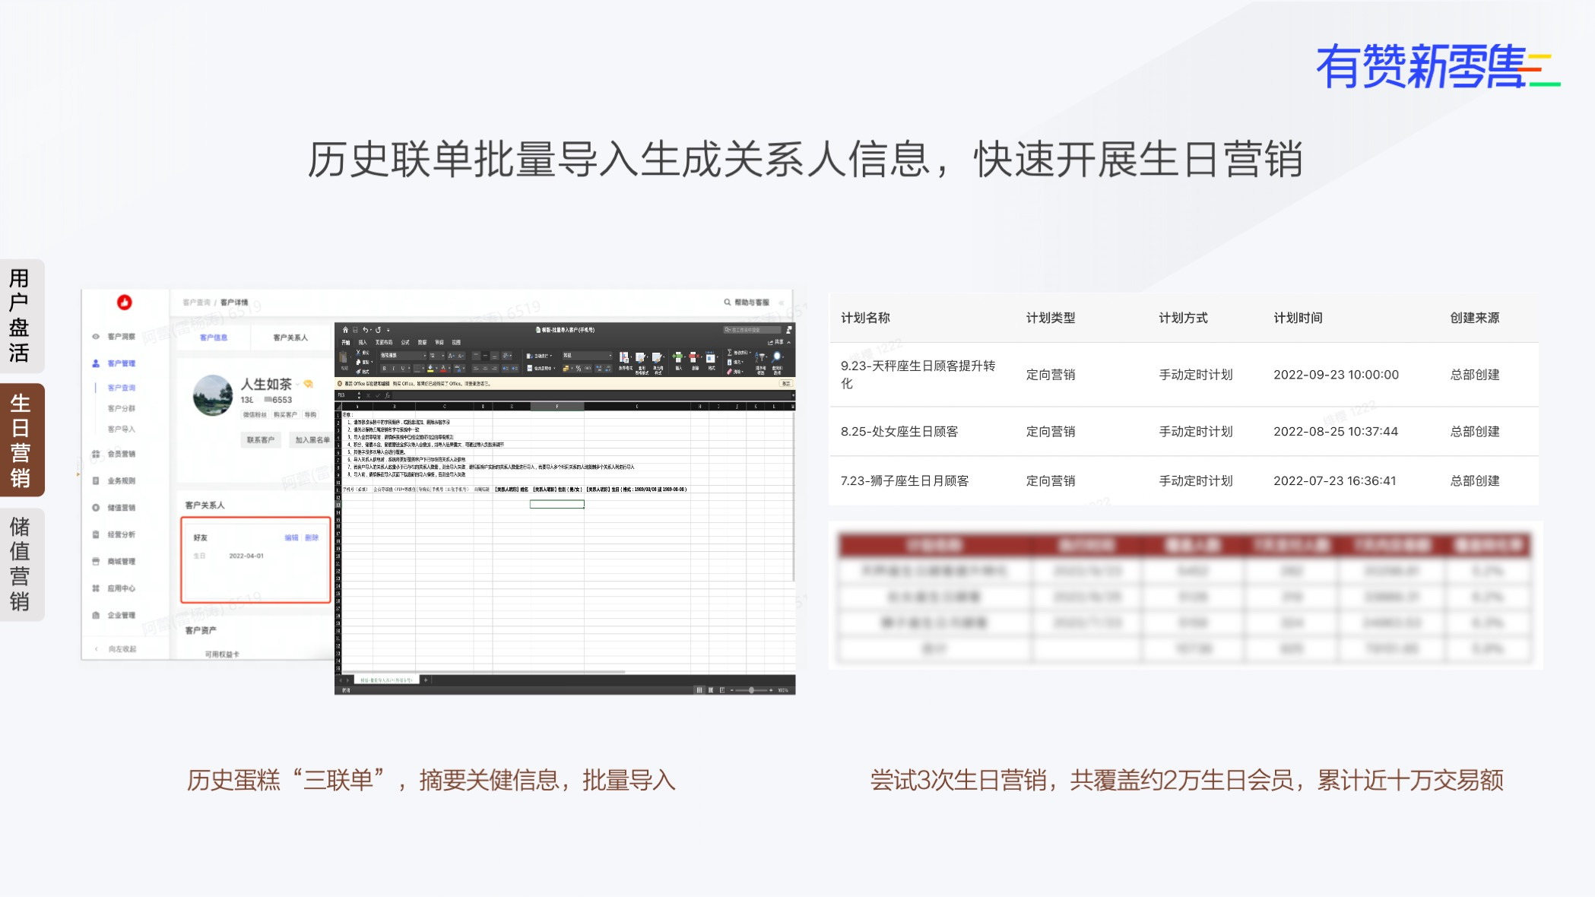
Task: Click Excel find and select magnifier
Action: pos(776,357)
